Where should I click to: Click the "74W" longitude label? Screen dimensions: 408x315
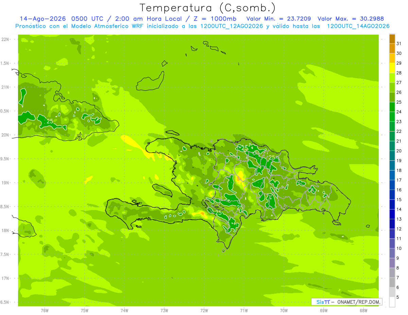pos(124,310)
